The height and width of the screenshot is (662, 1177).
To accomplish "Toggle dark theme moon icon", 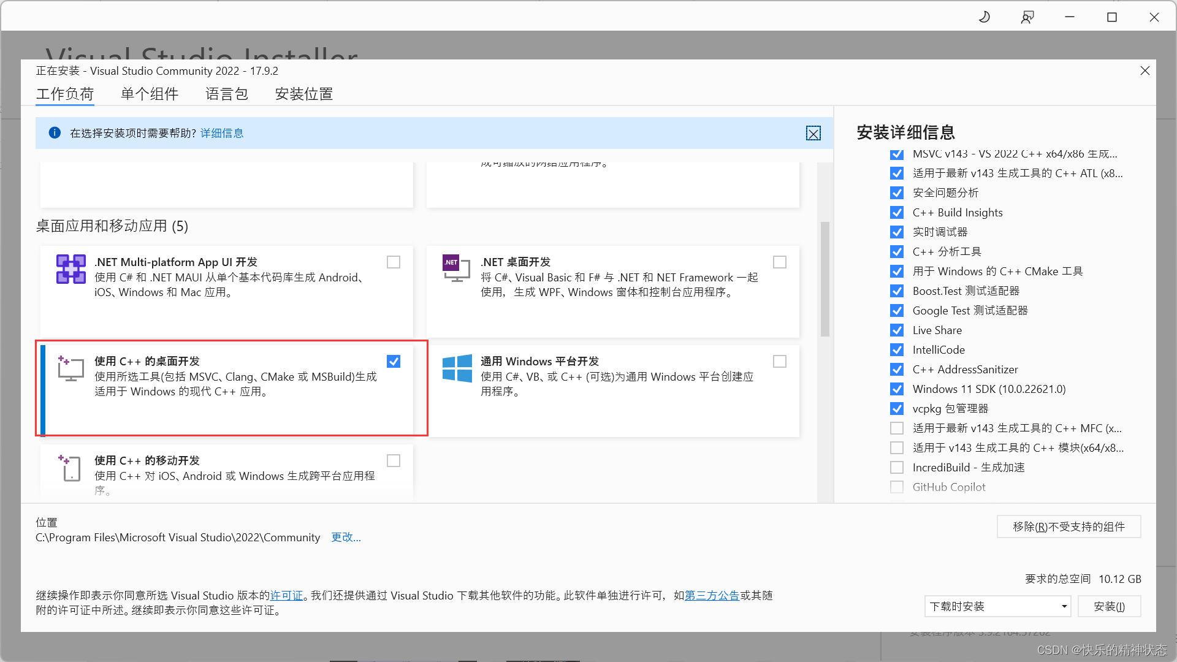I will (x=985, y=17).
